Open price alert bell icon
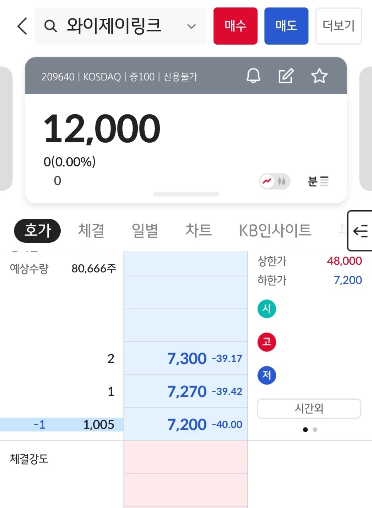372x508 pixels. 253,76
